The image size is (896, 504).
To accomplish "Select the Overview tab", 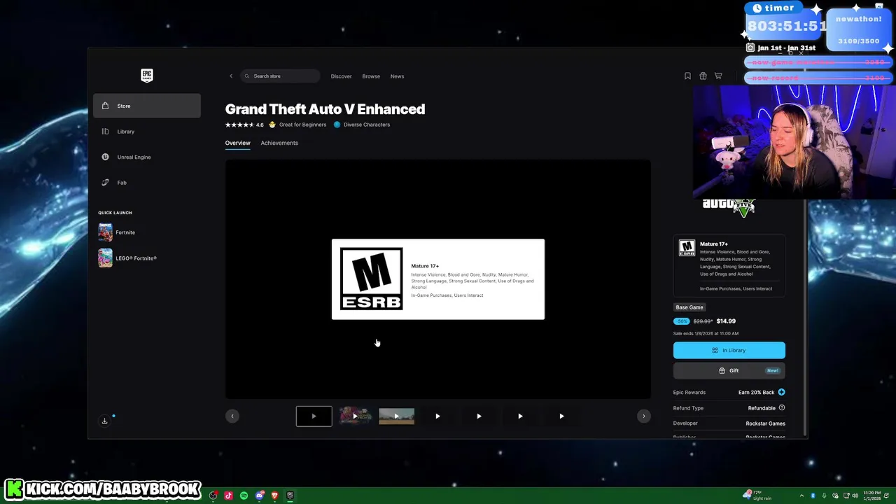I will [237, 143].
